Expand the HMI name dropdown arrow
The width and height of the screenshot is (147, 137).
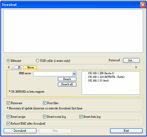(74, 74)
